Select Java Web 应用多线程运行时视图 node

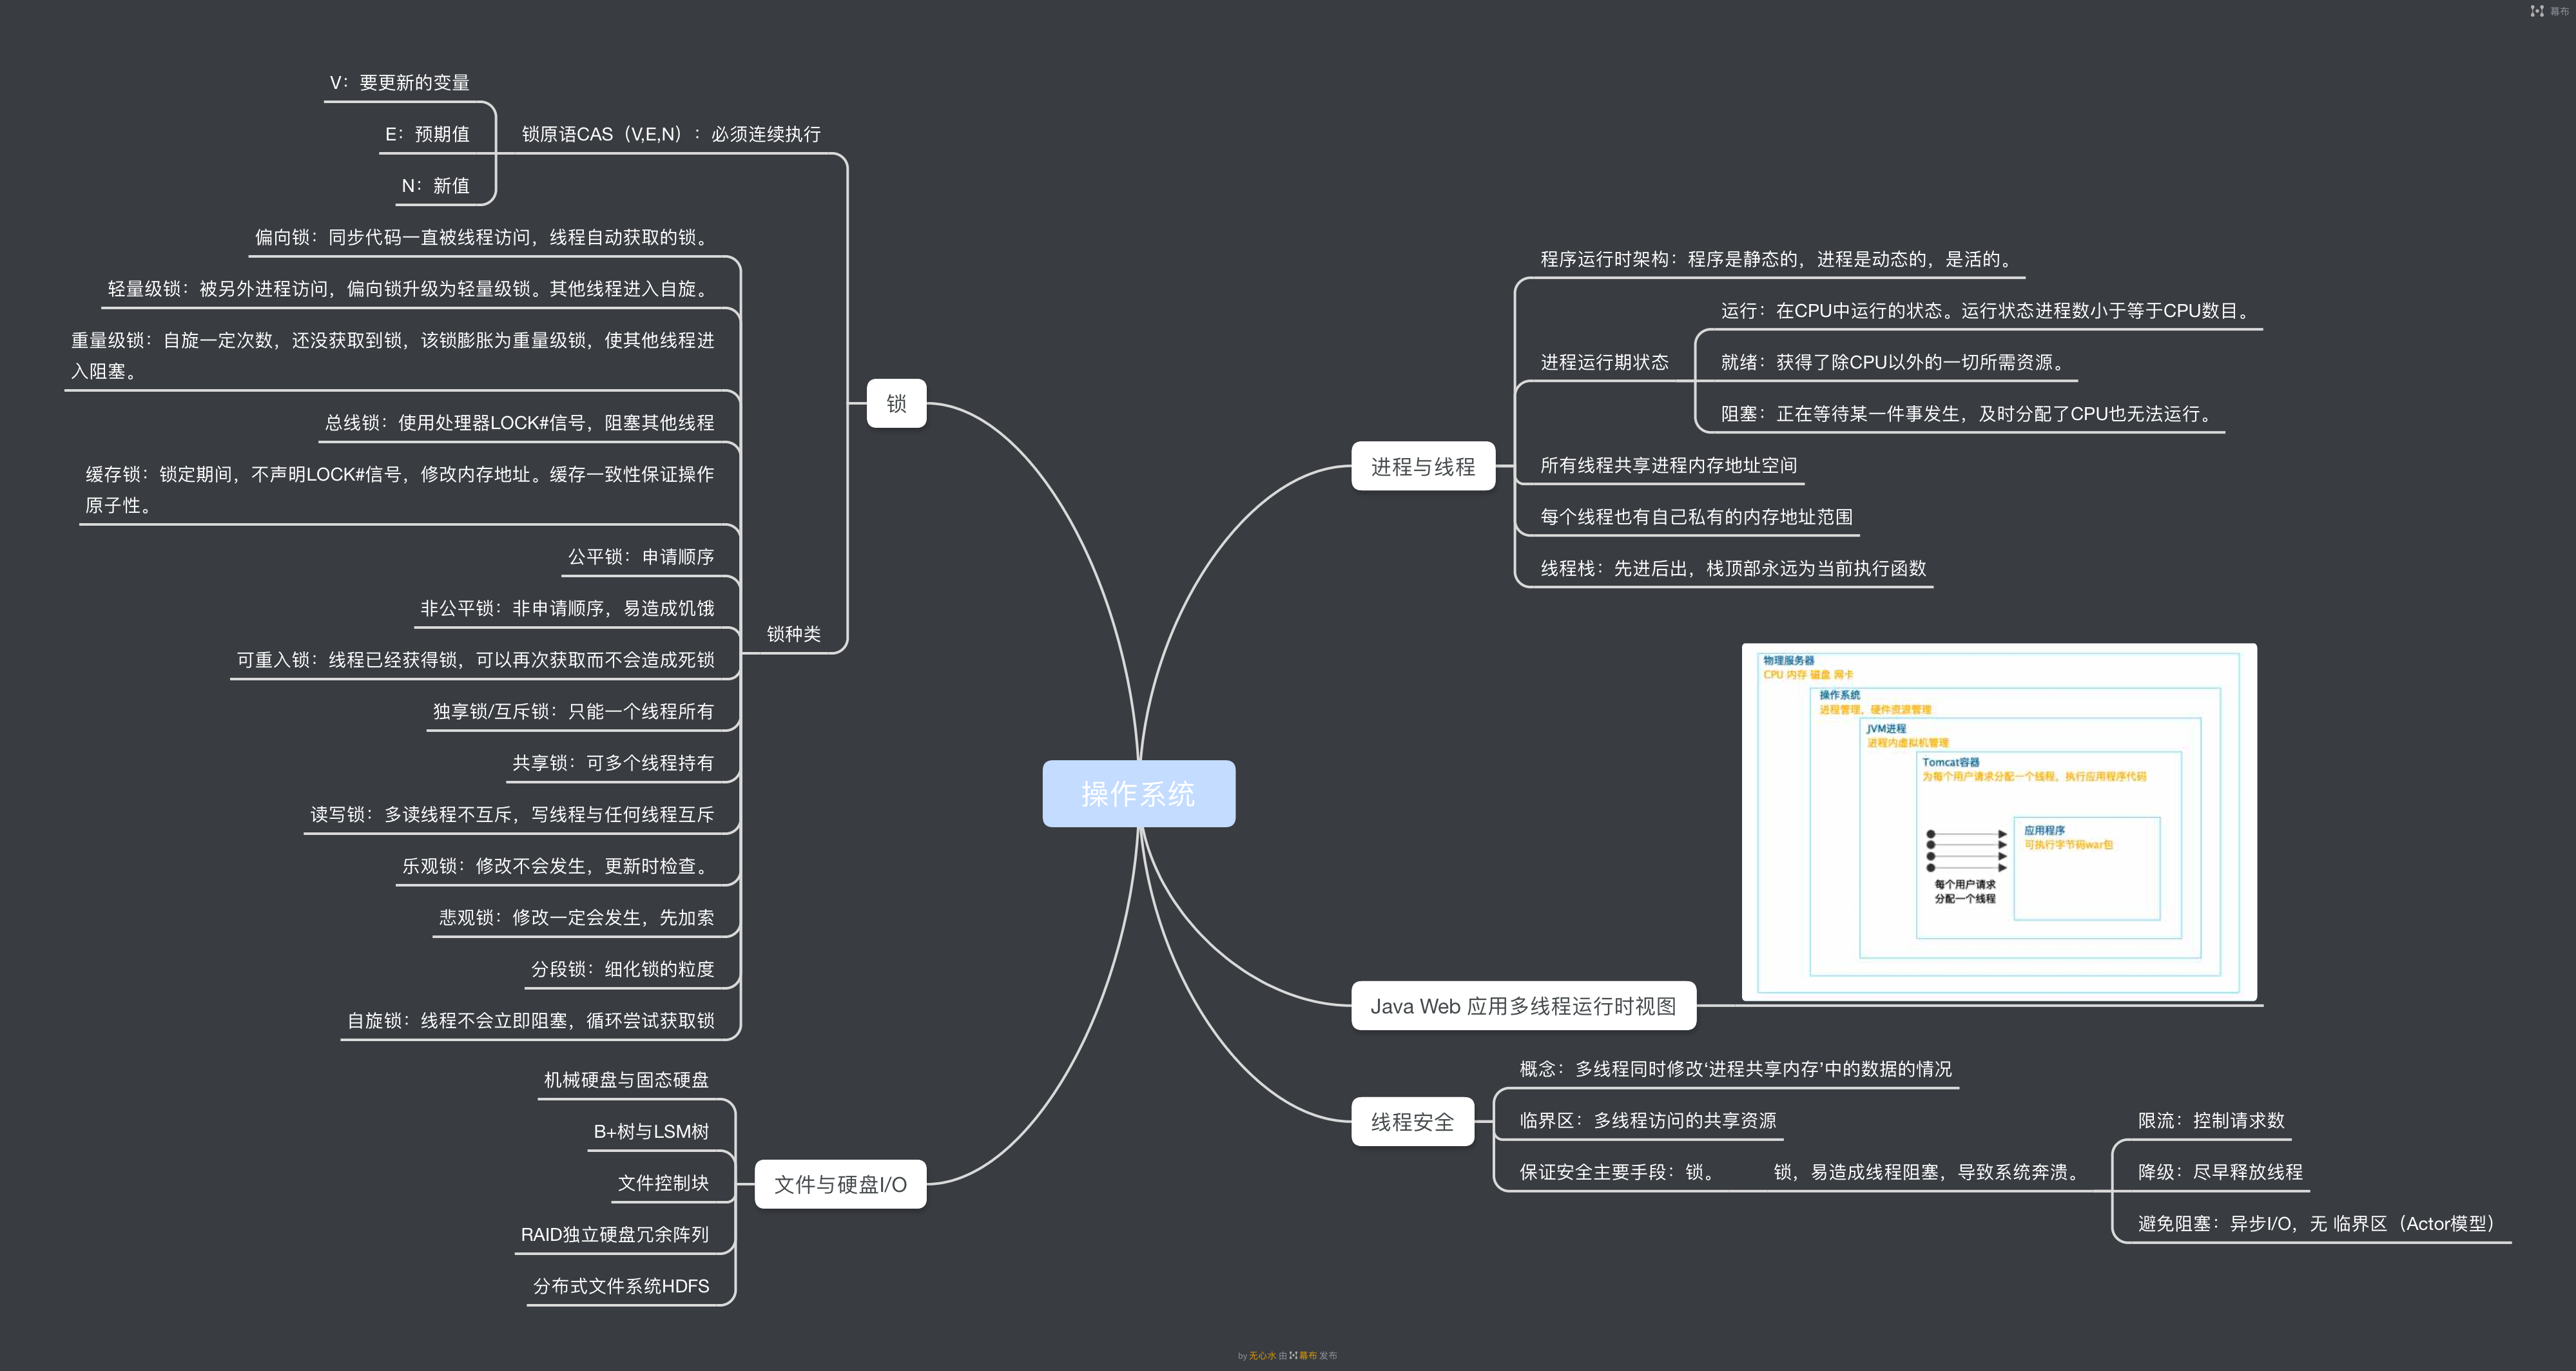pyautogui.click(x=1523, y=1006)
